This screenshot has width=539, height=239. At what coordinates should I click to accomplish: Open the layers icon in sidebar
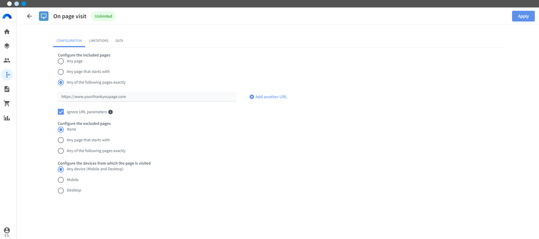7,46
